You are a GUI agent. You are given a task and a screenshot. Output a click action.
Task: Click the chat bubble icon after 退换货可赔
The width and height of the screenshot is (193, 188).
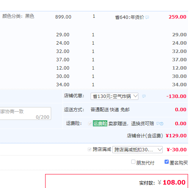[158, 123]
